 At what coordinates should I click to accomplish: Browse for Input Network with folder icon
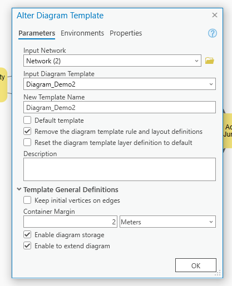(210, 61)
